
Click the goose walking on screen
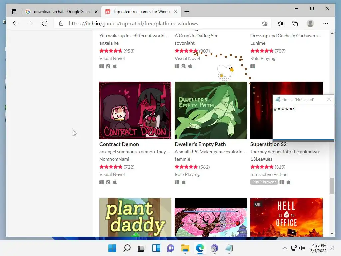[x=225, y=72]
